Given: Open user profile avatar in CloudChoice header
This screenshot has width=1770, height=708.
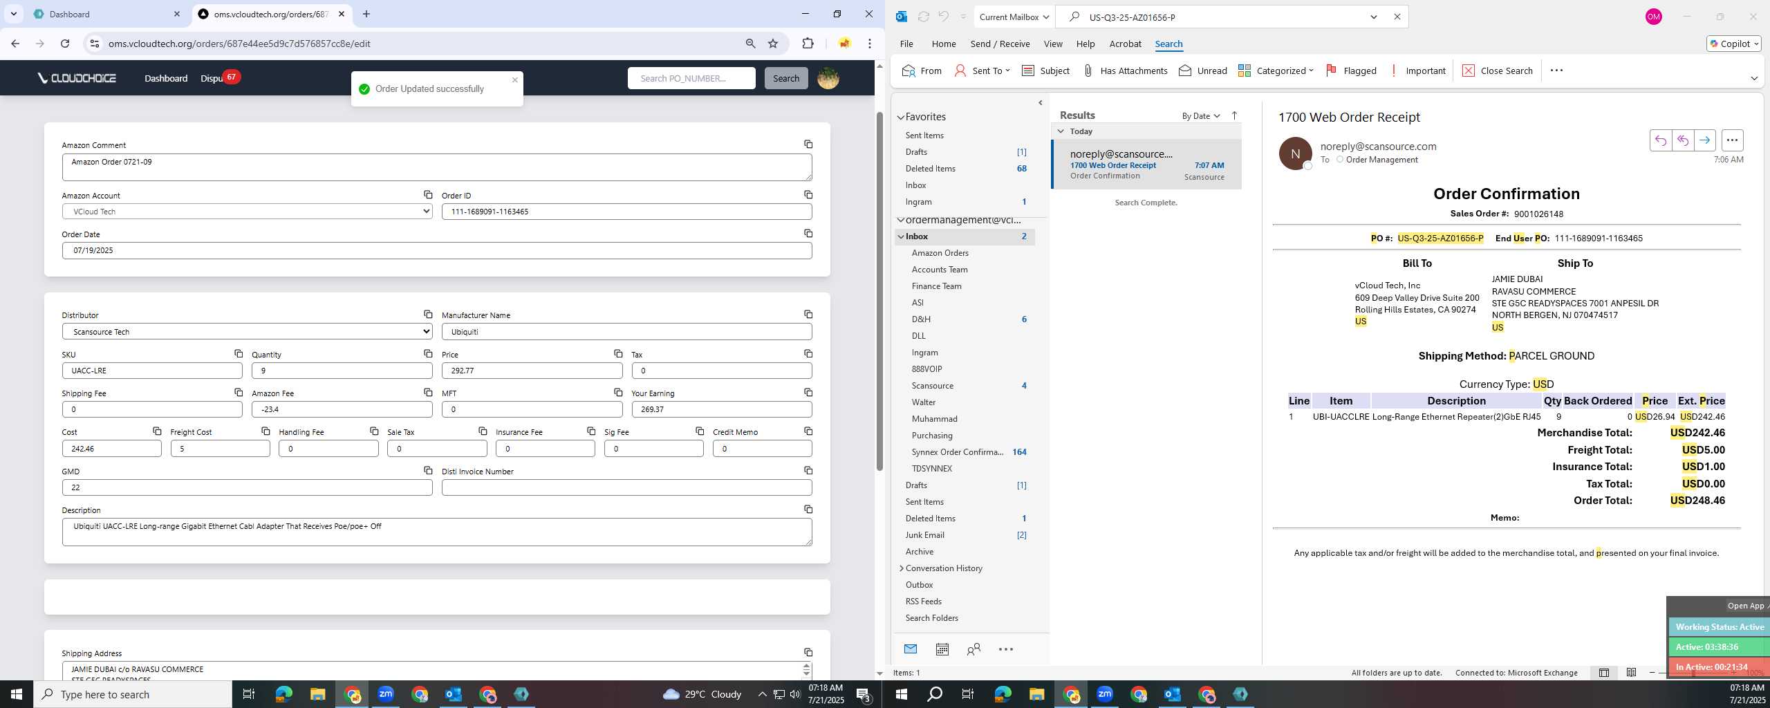Looking at the screenshot, I should tap(828, 78).
